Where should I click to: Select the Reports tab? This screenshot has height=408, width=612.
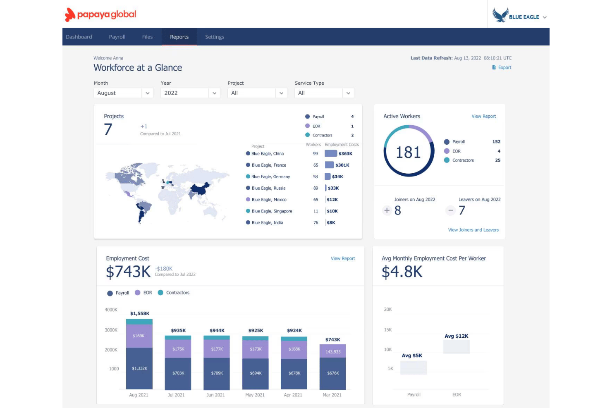click(x=179, y=37)
